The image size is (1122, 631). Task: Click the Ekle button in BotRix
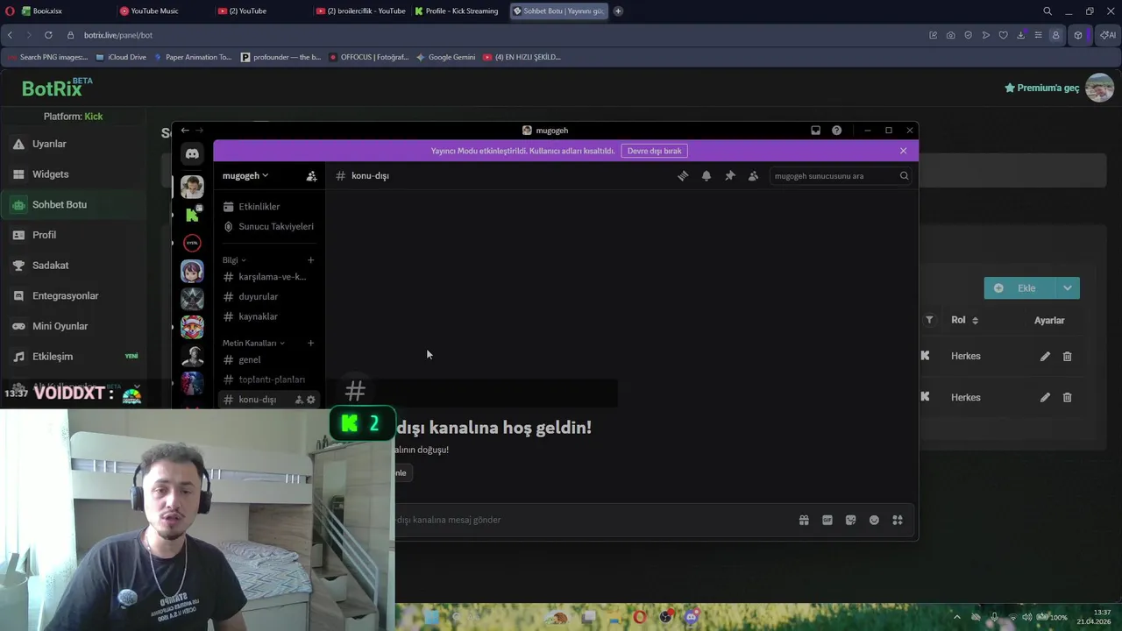click(x=1019, y=288)
